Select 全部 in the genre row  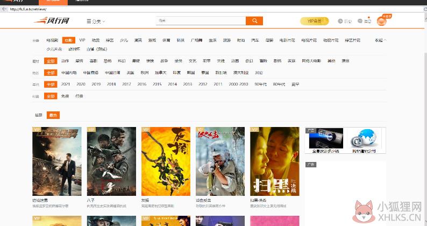51,61
